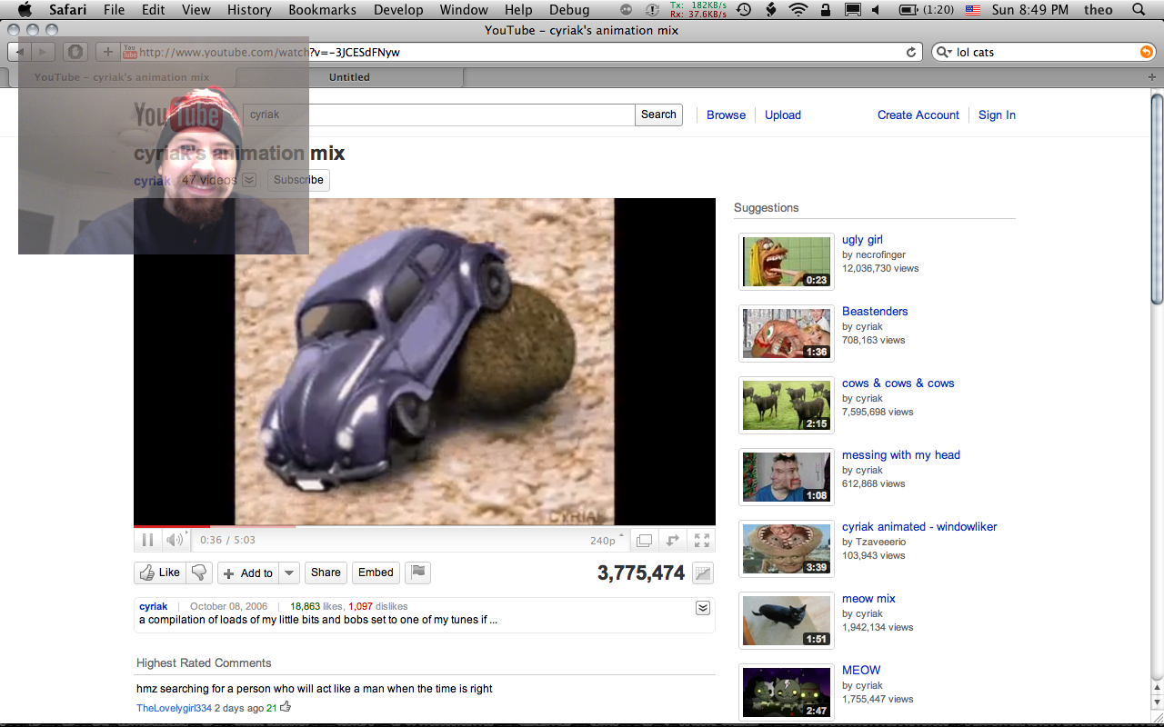Image resolution: width=1164 pixels, height=727 pixels.
Task: Open Time Machine menu bar icon
Action: click(x=744, y=10)
